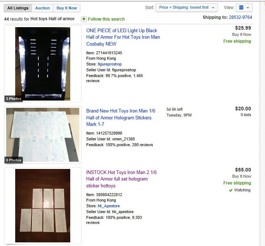
Task: Click Feedback: 99.7% positive text
Action: [x=114, y=78]
